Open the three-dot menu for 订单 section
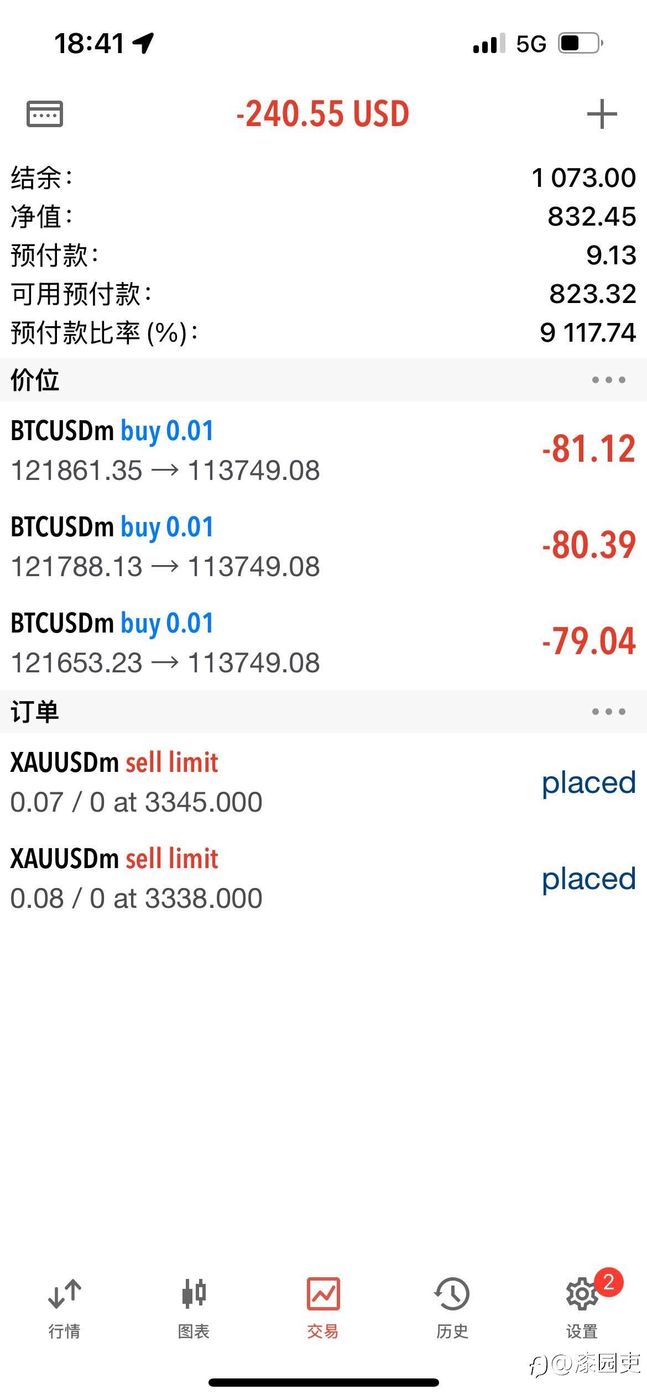 pyautogui.click(x=608, y=712)
